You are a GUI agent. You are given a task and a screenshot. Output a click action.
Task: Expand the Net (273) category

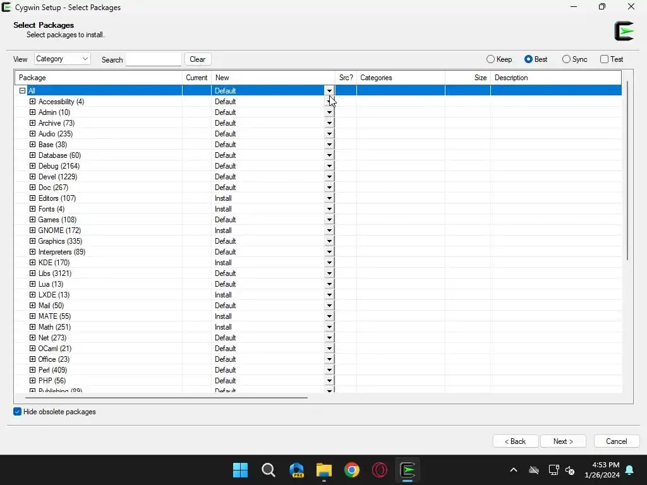click(x=33, y=337)
